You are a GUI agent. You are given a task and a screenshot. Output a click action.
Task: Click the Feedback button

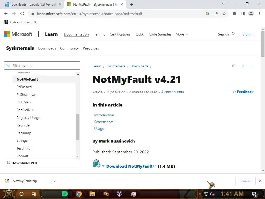point(243,92)
